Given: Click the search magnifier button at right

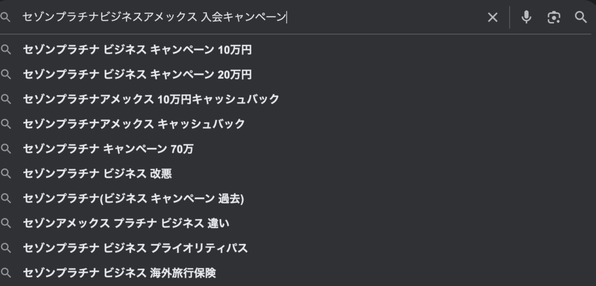Looking at the screenshot, I should point(581,17).
